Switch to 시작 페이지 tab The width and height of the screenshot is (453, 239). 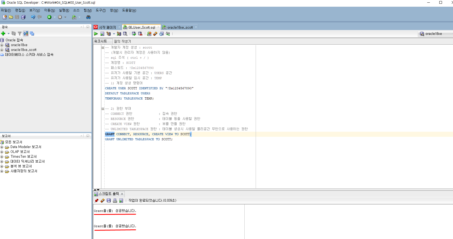(x=107, y=27)
